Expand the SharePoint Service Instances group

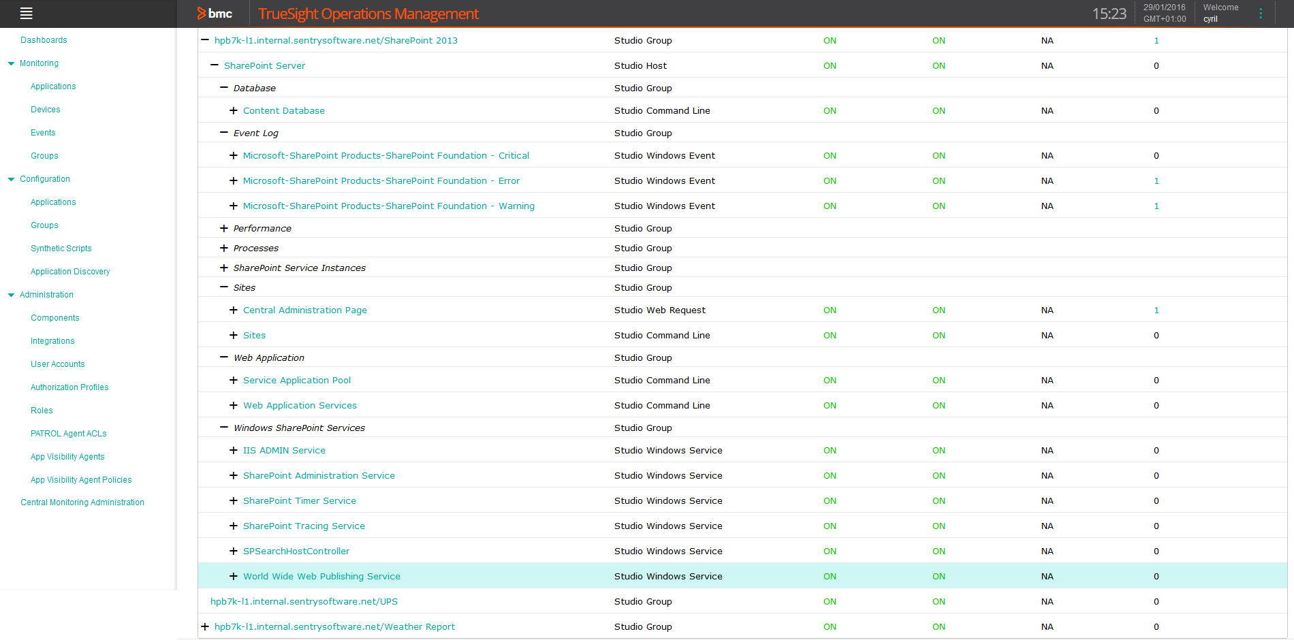point(224,268)
